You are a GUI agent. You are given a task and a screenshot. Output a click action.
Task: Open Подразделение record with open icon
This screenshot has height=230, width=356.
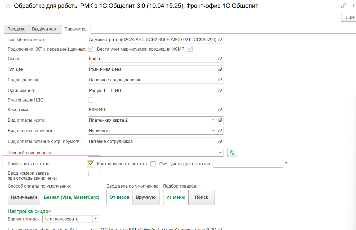point(220,80)
